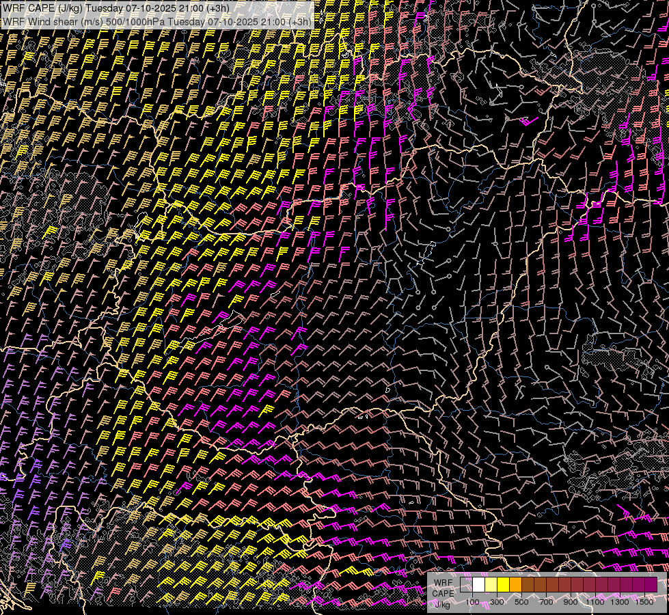Select first brown swatch right of orange
669x615 pixels.
[x=528, y=585]
